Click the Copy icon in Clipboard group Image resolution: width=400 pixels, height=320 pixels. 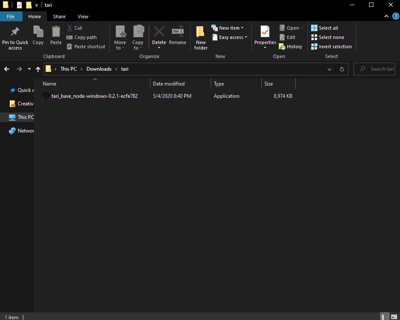tap(38, 32)
